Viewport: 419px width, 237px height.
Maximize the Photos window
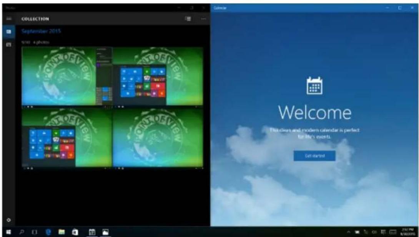click(x=191, y=8)
